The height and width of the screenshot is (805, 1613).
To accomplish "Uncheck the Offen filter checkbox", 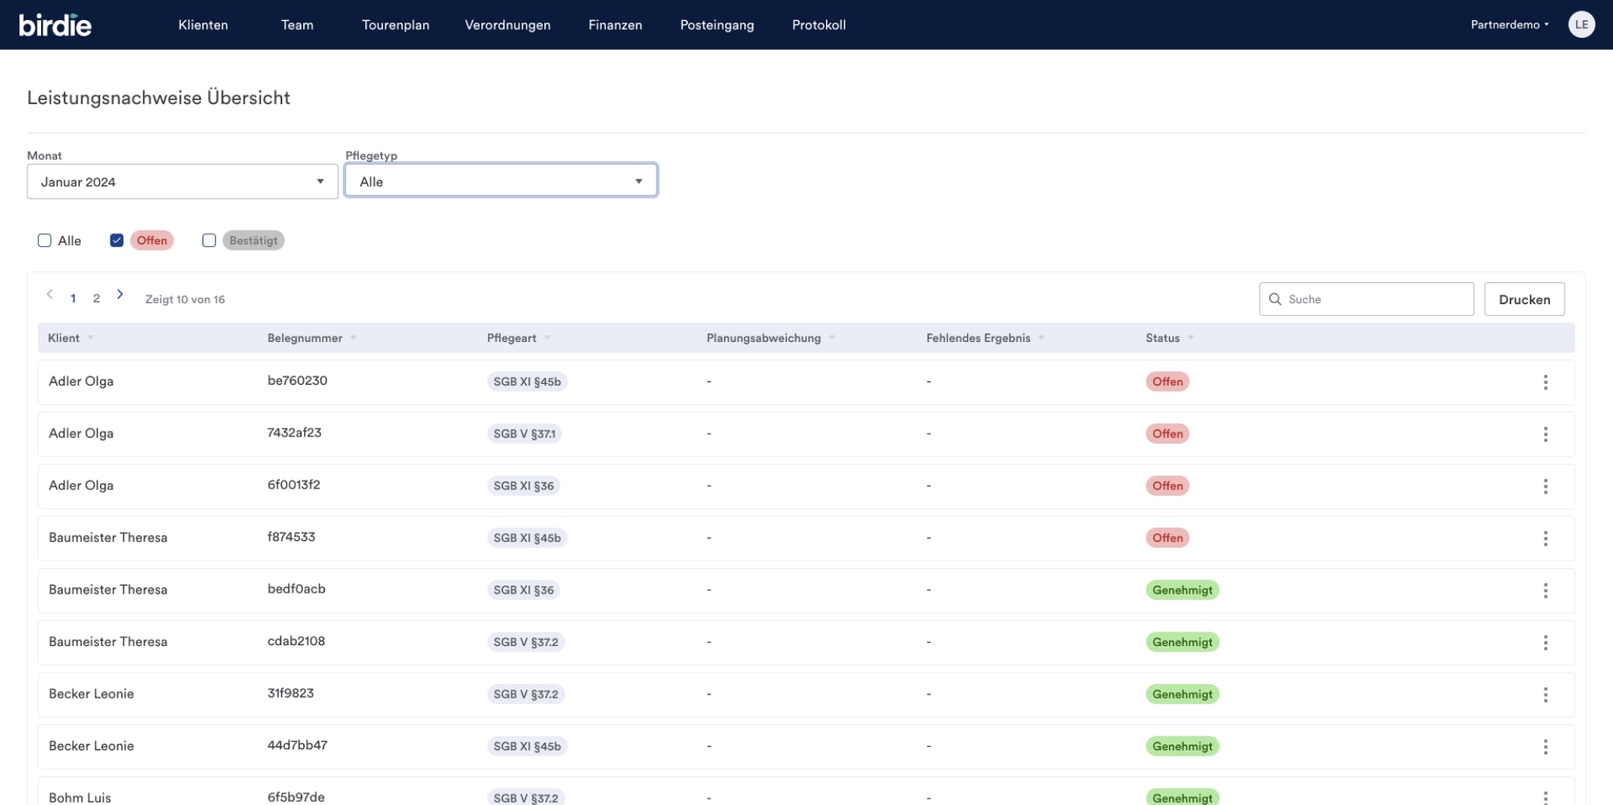I will pyautogui.click(x=117, y=240).
